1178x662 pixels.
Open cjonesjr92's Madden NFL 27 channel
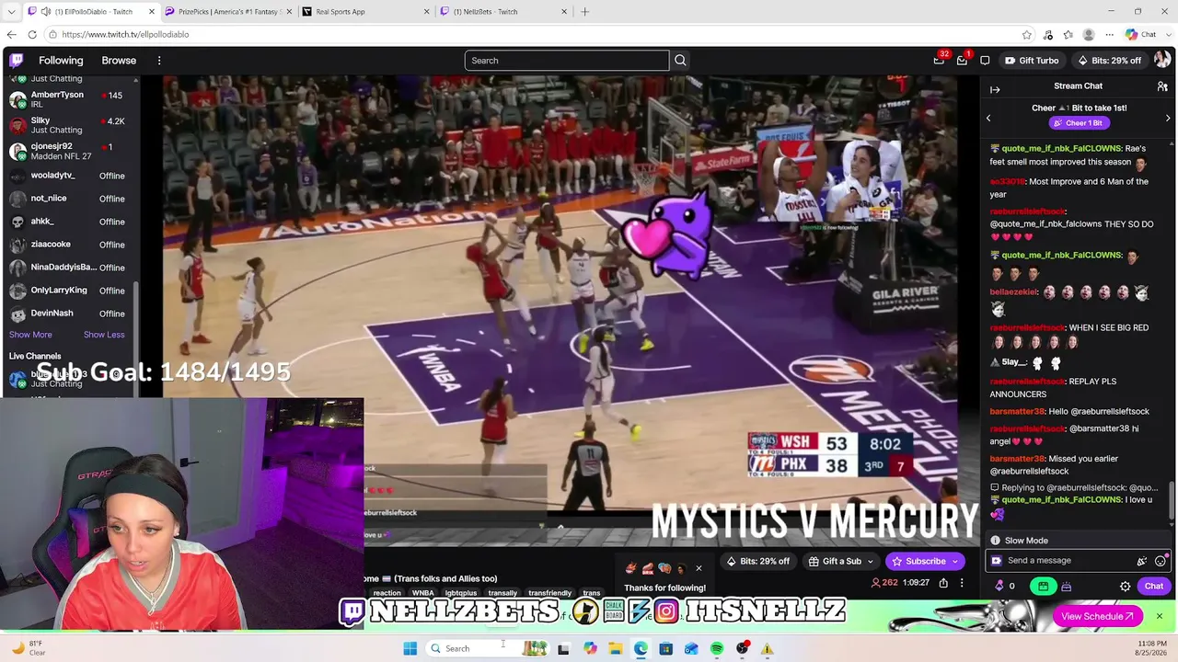70,151
